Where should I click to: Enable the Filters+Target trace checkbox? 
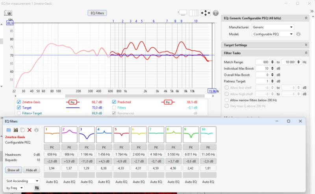coord(19,113)
